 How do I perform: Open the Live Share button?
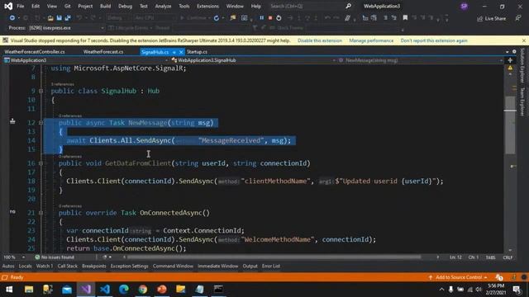coord(491,18)
